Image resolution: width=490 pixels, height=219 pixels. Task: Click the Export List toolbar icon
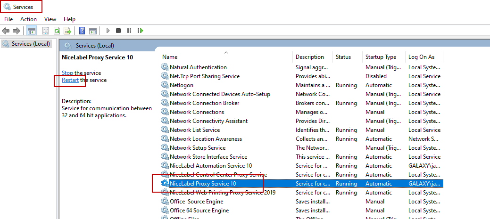click(x=67, y=31)
